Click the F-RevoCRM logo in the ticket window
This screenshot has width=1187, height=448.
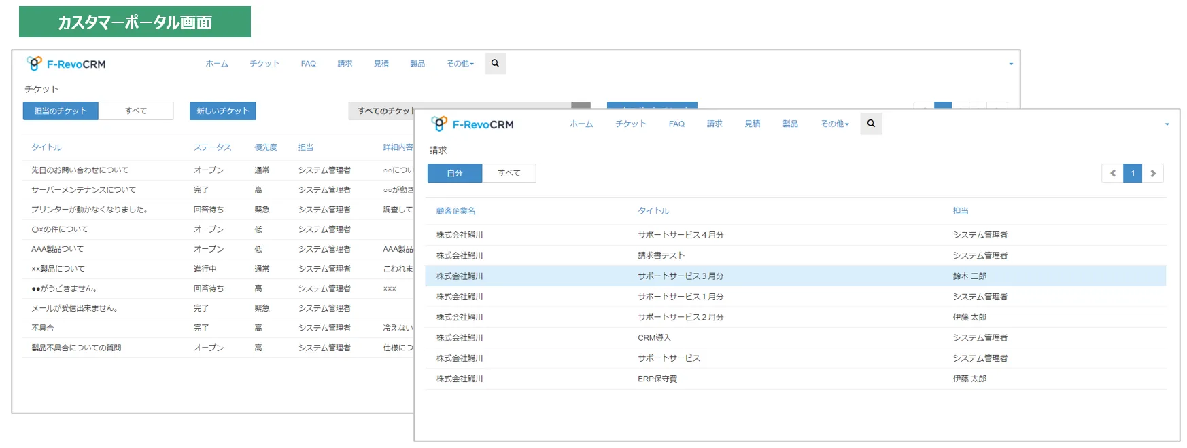[x=66, y=64]
